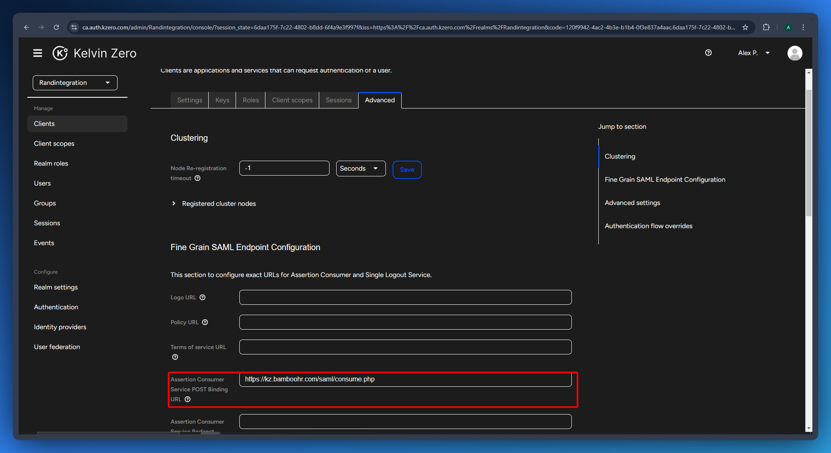This screenshot has height=453, width=831.
Task: Jump to the Clustering section
Action: [620, 157]
